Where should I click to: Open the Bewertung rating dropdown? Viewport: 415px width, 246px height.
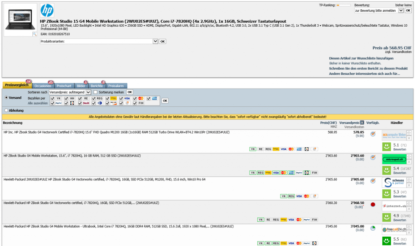(x=401, y=11)
